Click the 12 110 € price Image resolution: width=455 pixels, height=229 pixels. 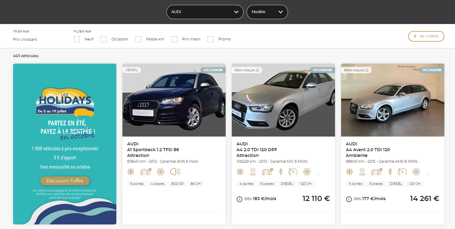316,199
